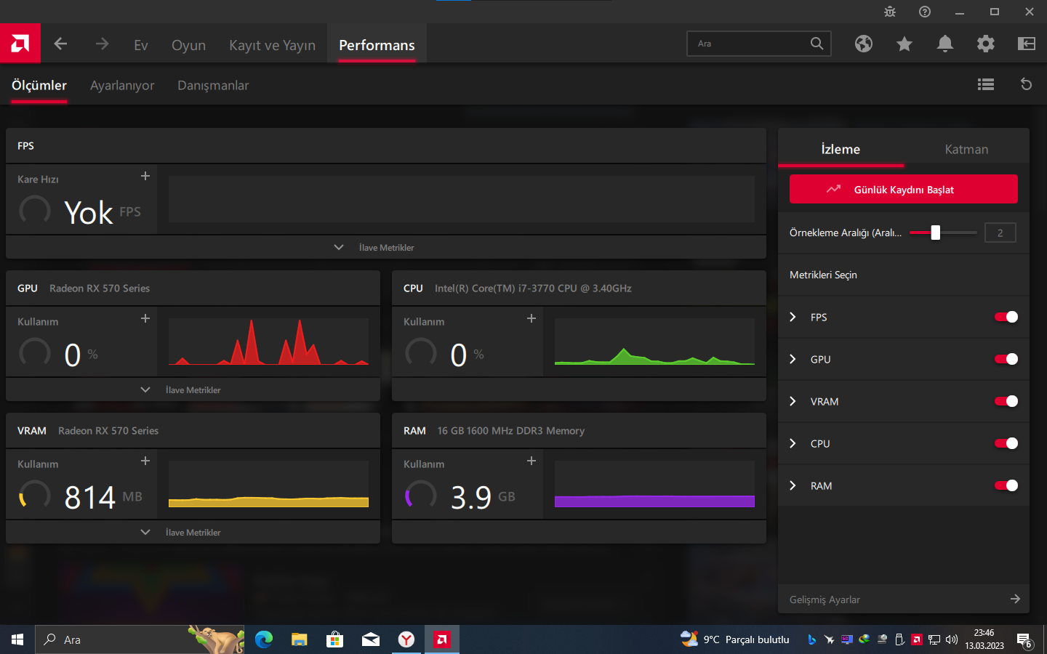Open the web browser globe icon

(864, 44)
